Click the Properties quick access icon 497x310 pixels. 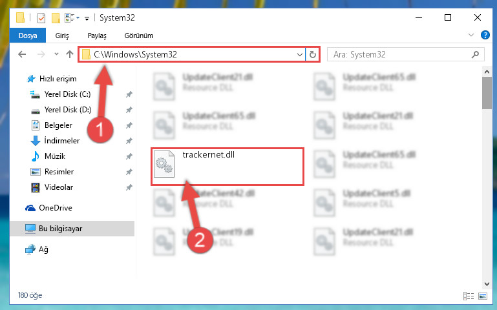[41, 18]
